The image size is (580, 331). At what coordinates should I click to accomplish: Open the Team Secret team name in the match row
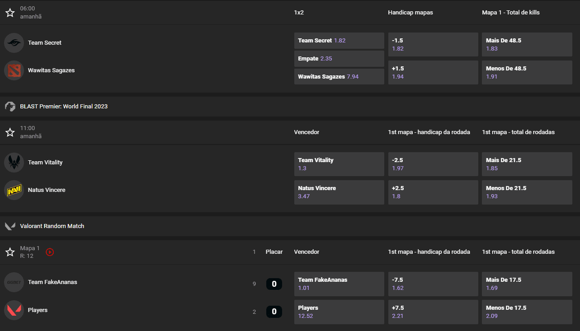45,43
